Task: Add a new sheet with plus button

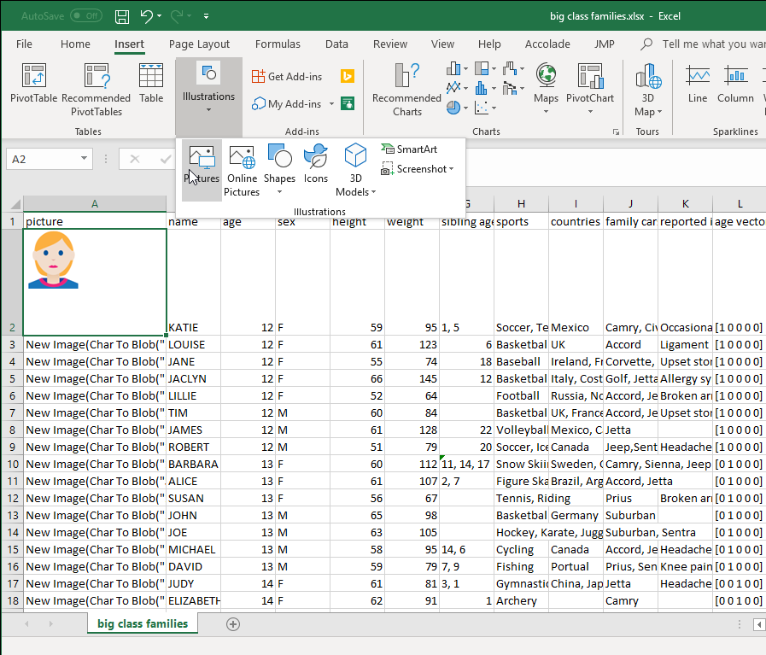Action: click(232, 624)
